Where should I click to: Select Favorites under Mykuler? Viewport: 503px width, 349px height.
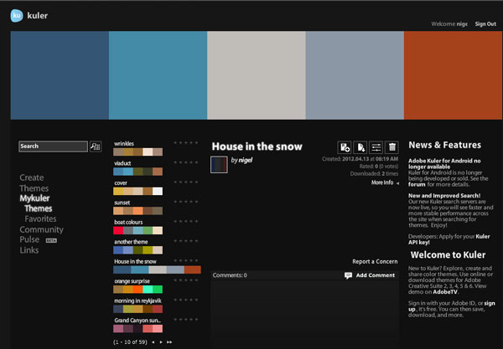pos(40,218)
